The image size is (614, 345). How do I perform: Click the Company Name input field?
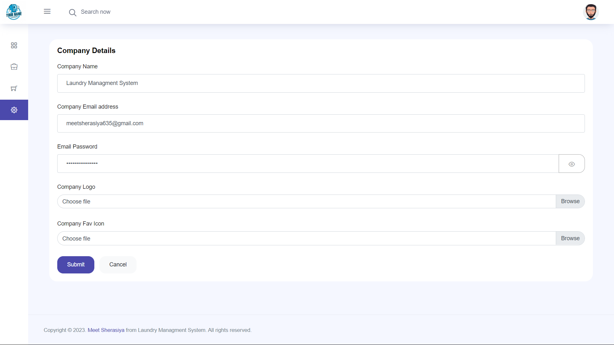[321, 83]
